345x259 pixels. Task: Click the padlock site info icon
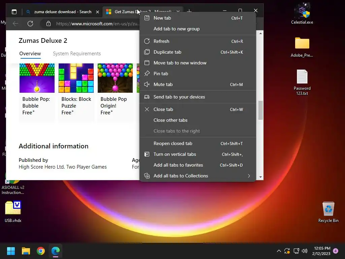[x=49, y=24]
